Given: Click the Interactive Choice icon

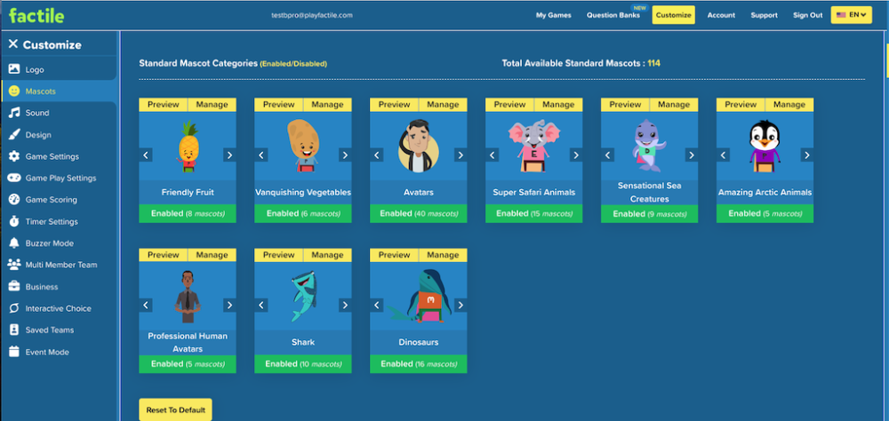Looking at the screenshot, I should [14, 308].
